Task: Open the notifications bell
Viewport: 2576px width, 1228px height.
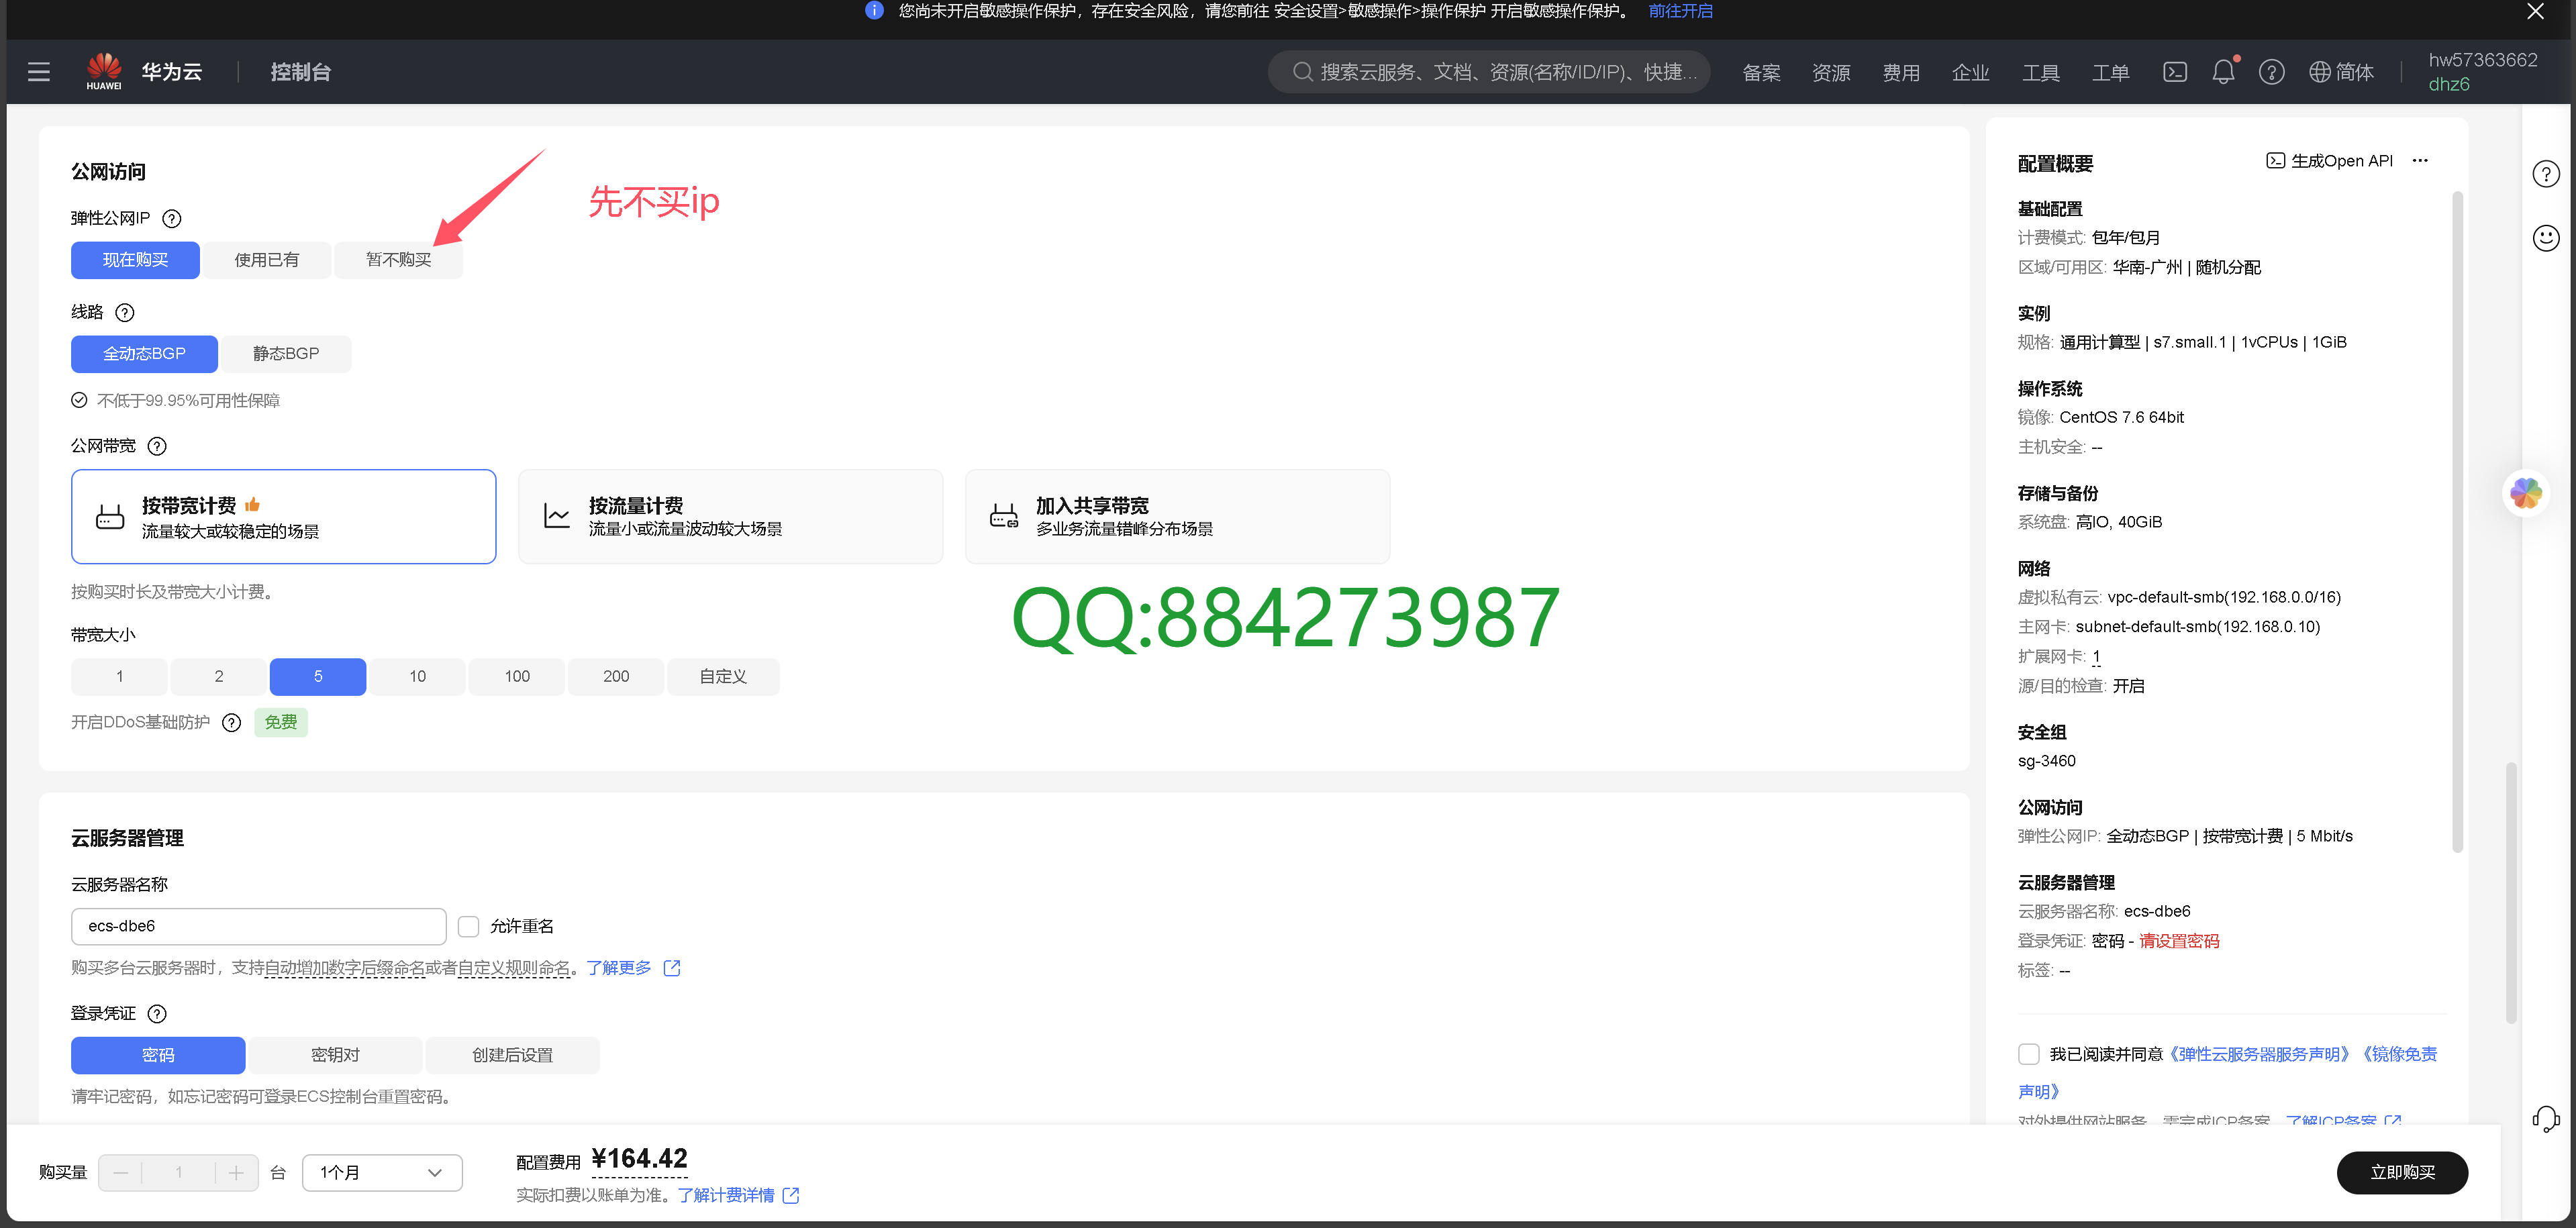Action: coord(2223,72)
